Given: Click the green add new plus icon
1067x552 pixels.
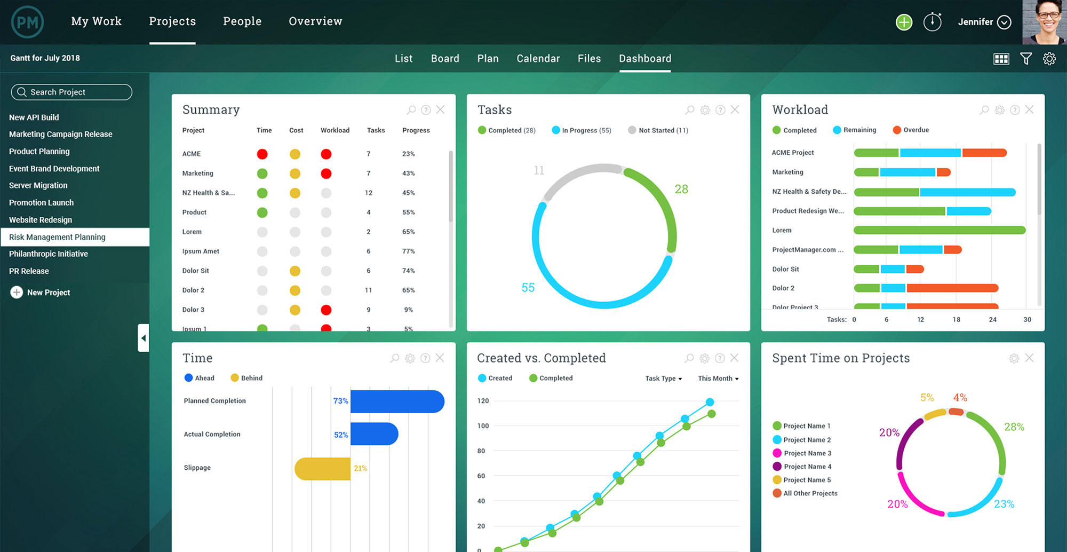Looking at the screenshot, I should [x=904, y=22].
